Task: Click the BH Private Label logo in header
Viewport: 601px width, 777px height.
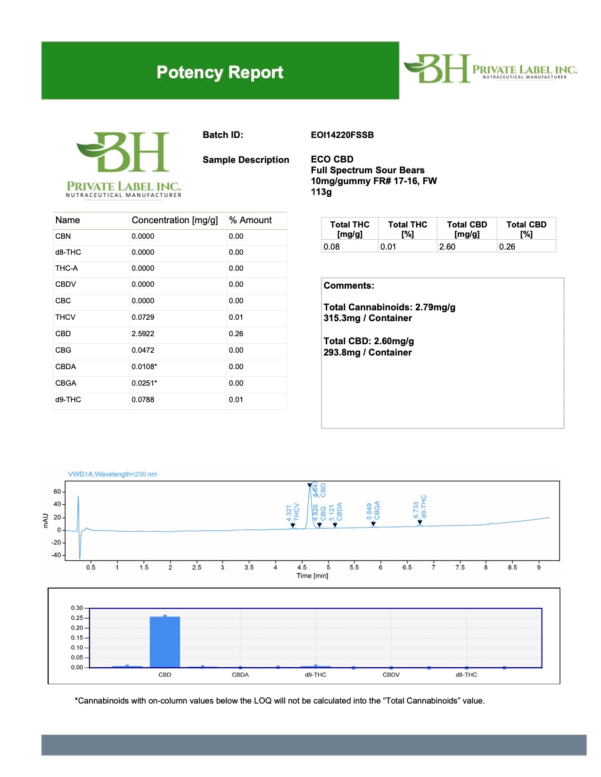Action: [x=490, y=69]
